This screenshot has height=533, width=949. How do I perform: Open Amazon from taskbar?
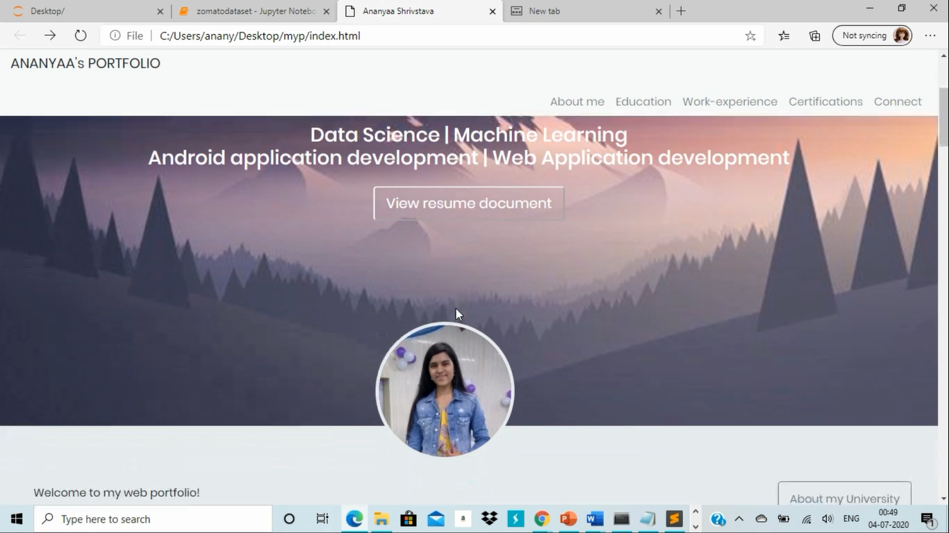coord(463,519)
